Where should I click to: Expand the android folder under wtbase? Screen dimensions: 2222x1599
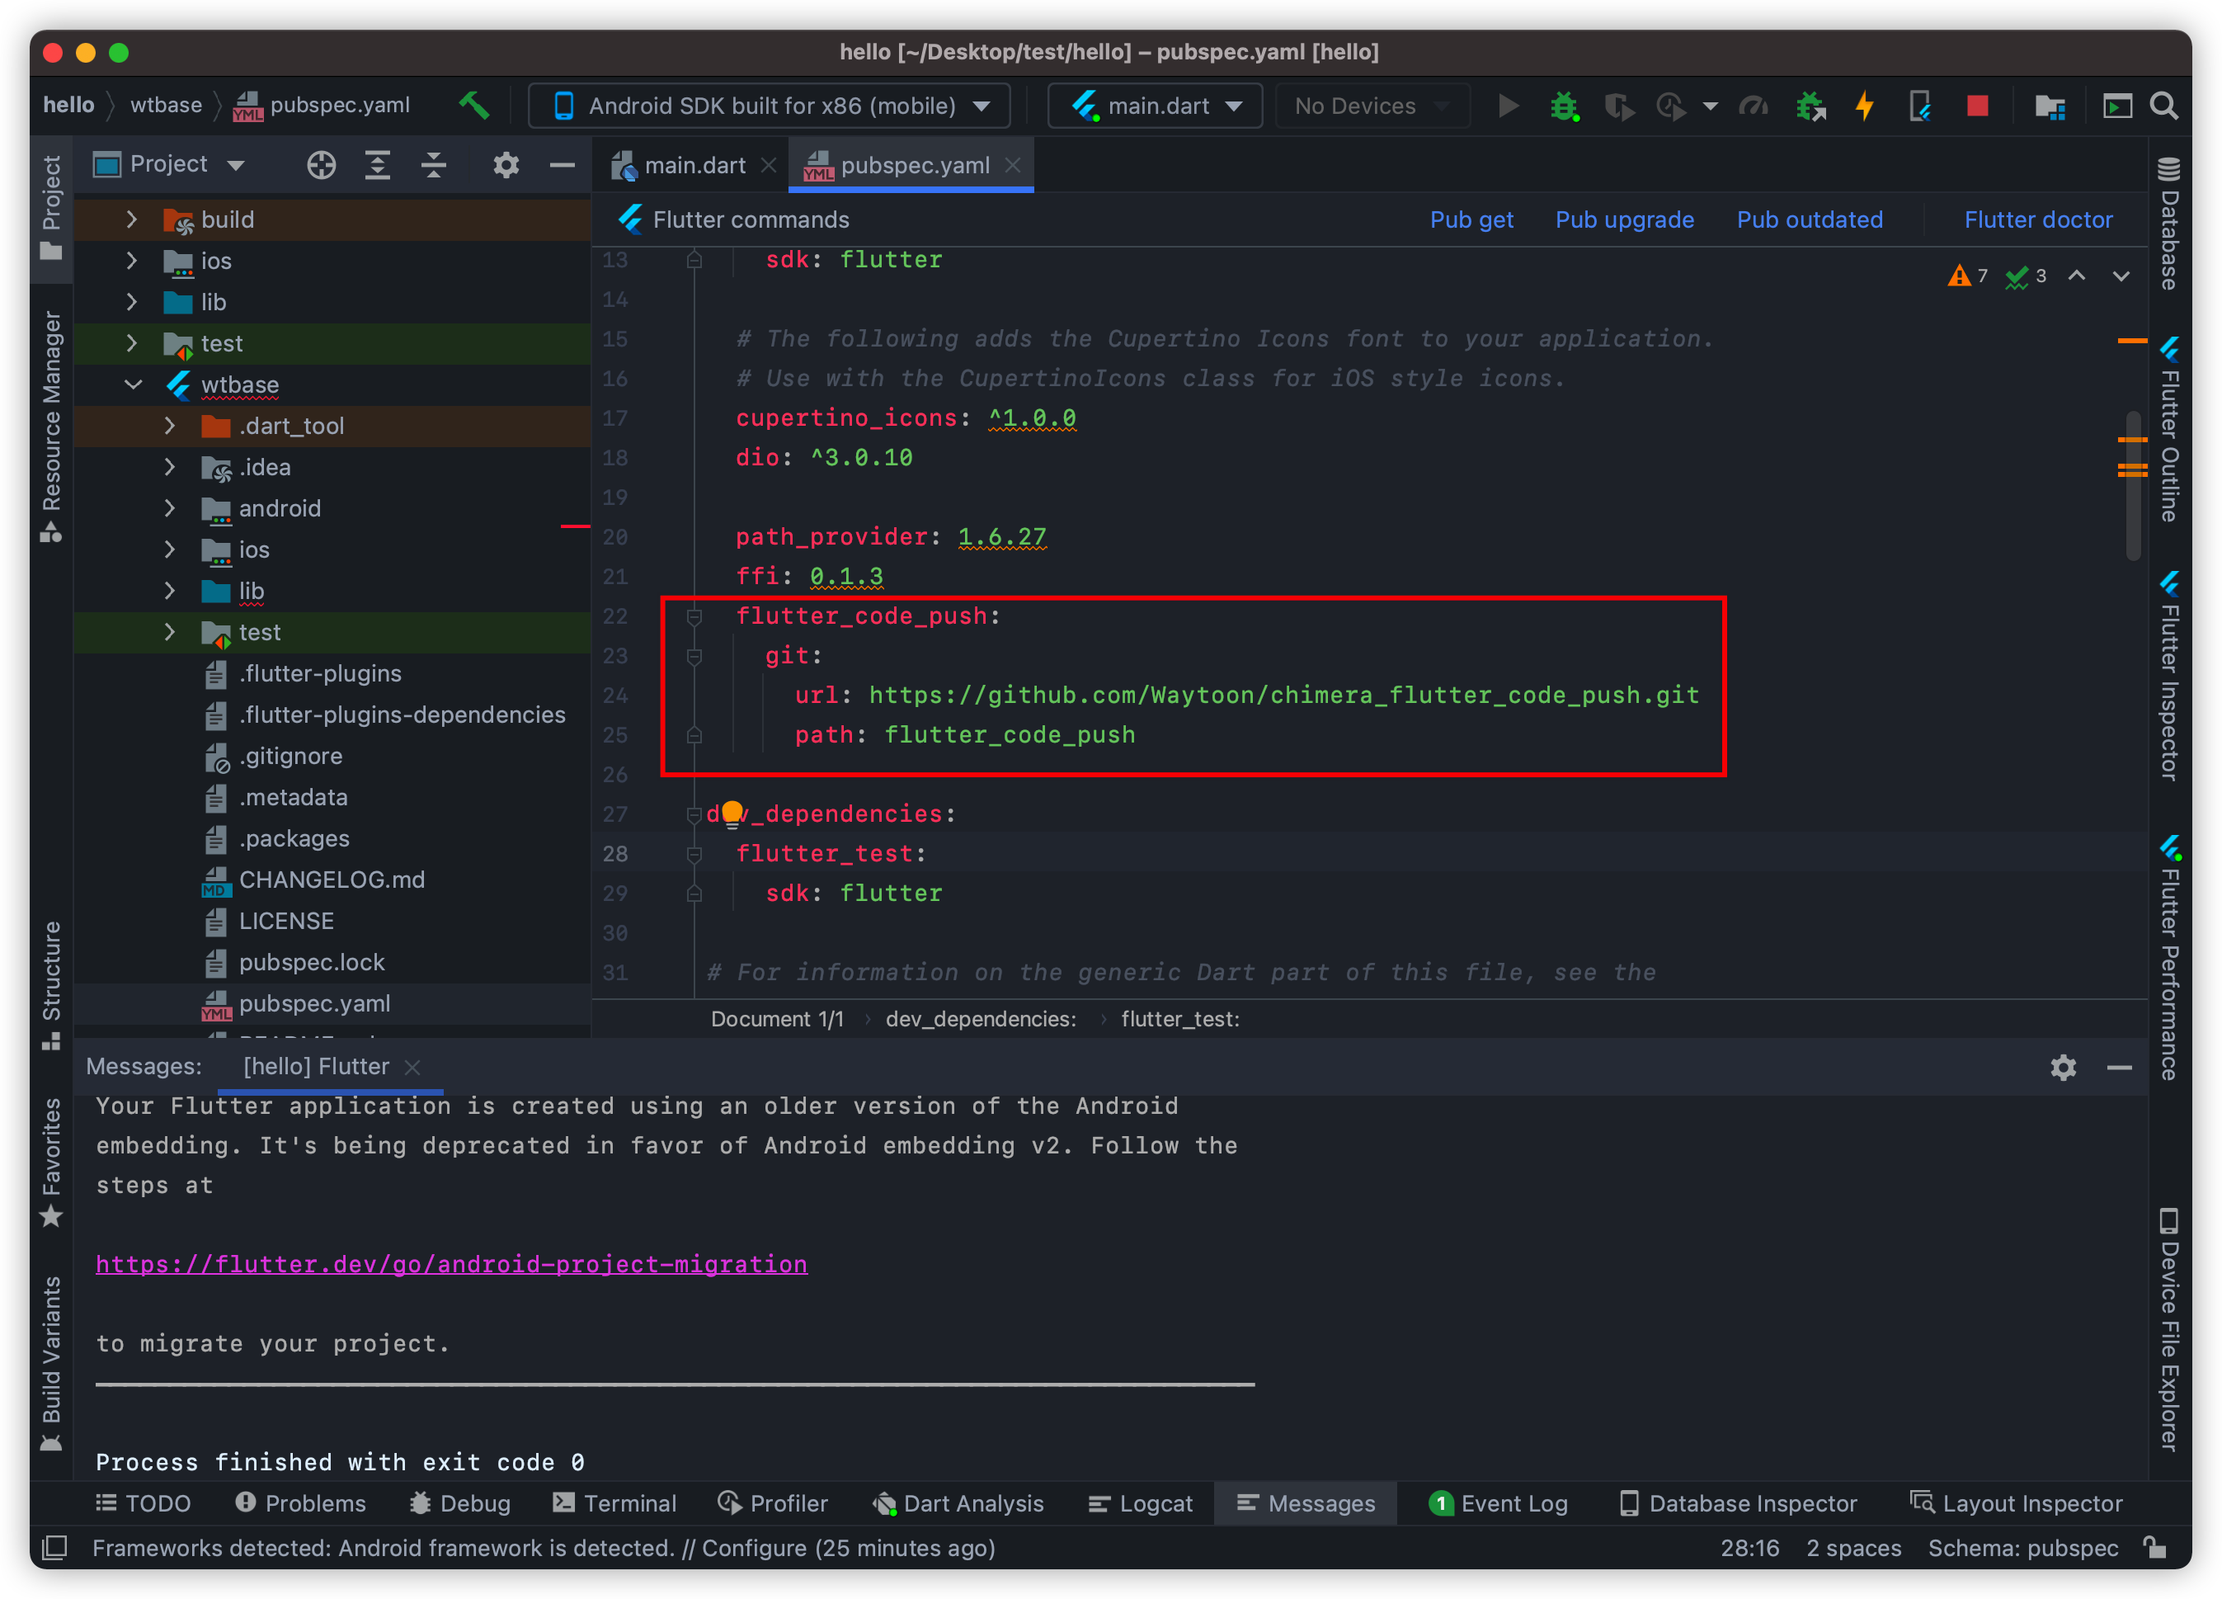[169, 508]
